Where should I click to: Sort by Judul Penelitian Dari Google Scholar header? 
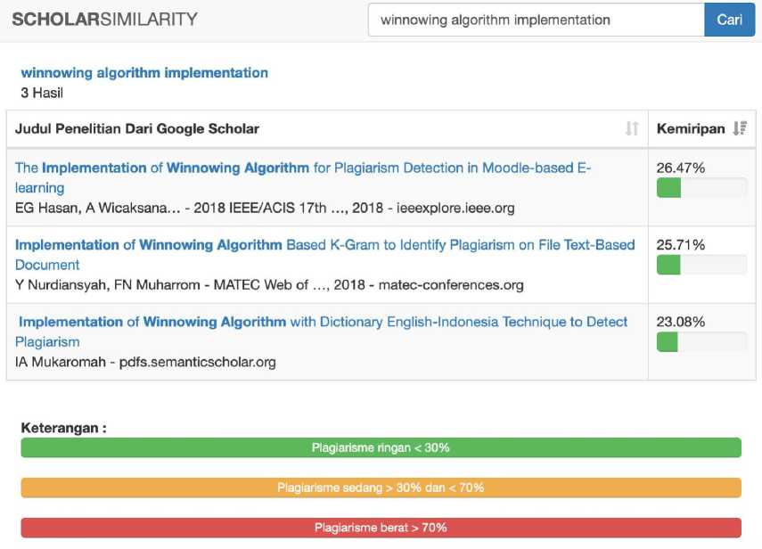[137, 128]
